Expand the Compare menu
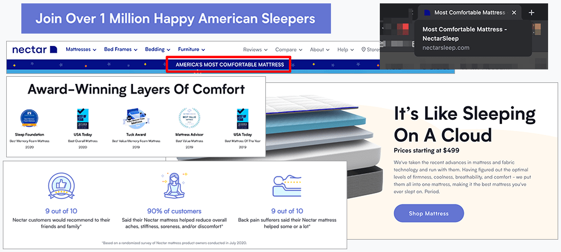This screenshot has height=252, width=561. click(289, 50)
